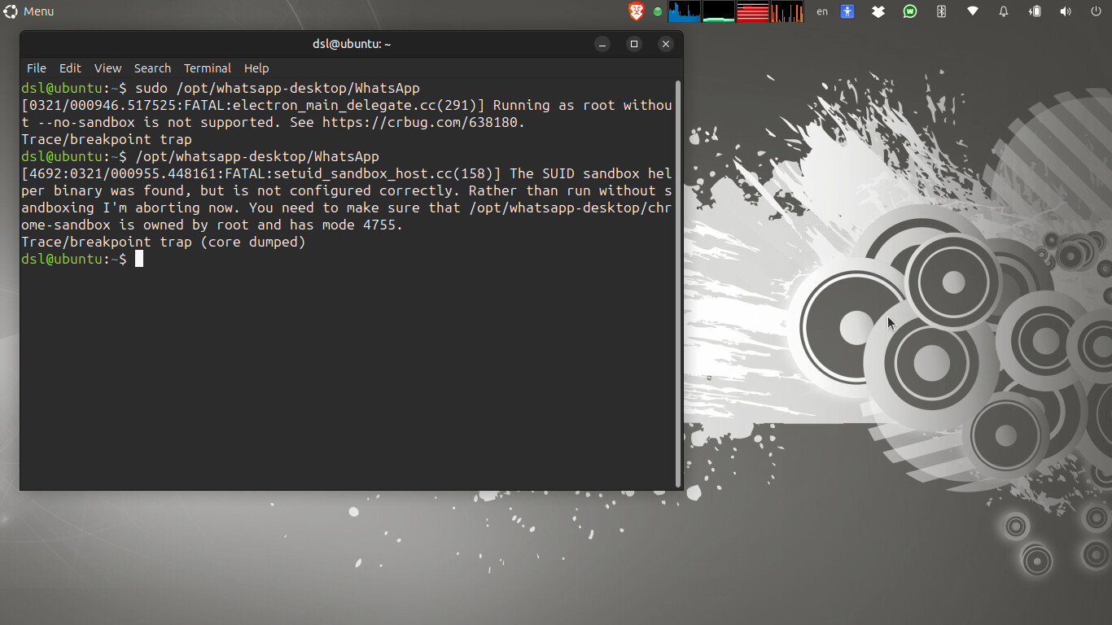Open the terminal Search menu

coord(152,68)
